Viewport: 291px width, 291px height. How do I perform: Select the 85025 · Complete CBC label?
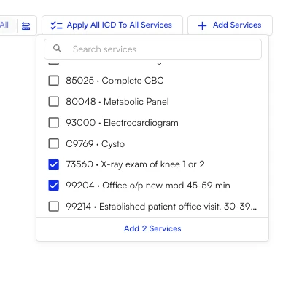pos(115,81)
